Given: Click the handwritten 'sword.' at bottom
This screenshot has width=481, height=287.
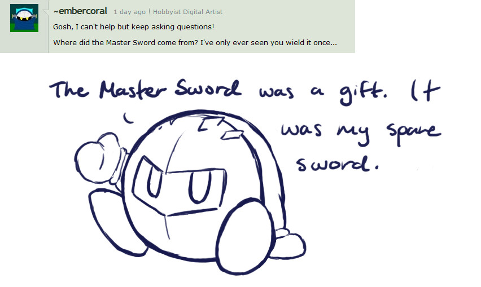Looking at the screenshot, I should [x=338, y=164].
